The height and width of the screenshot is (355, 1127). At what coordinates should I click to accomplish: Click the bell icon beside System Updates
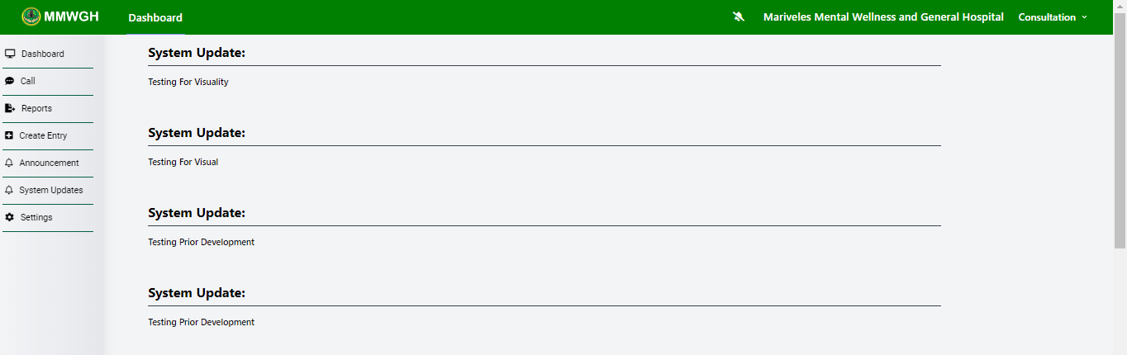click(x=9, y=190)
